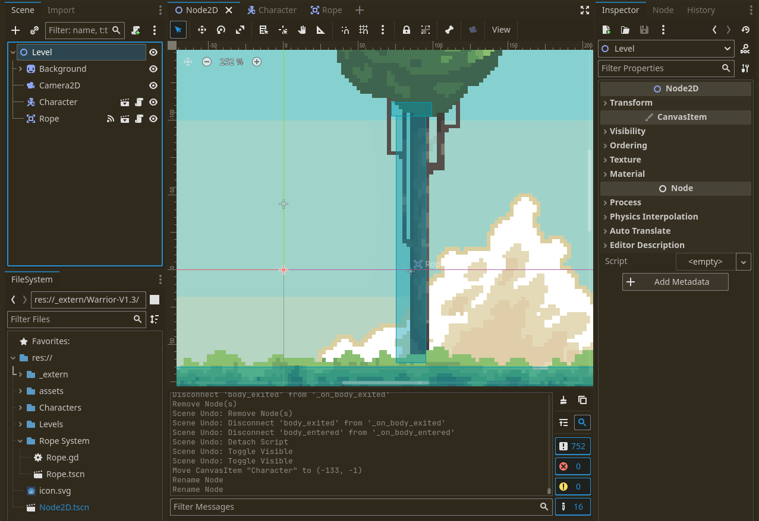Switch to the Scale Mode tool
Screen dimensions: 759x521
tap(239, 30)
